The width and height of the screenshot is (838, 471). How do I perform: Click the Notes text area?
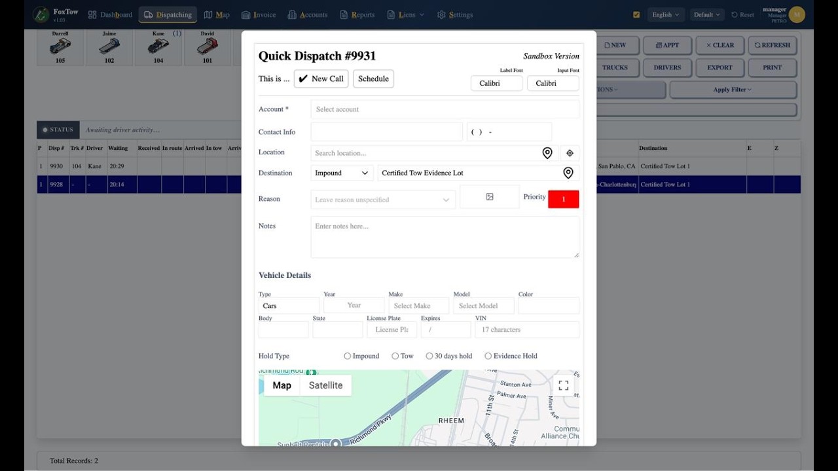(x=445, y=237)
